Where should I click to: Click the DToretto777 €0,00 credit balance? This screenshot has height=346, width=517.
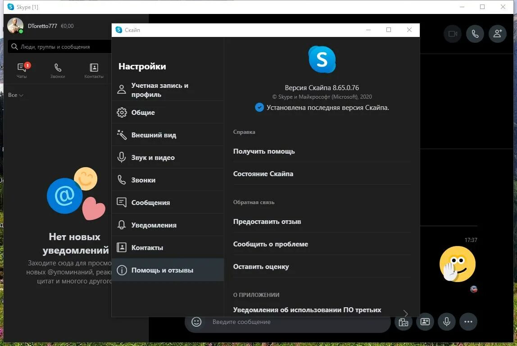coord(67,26)
